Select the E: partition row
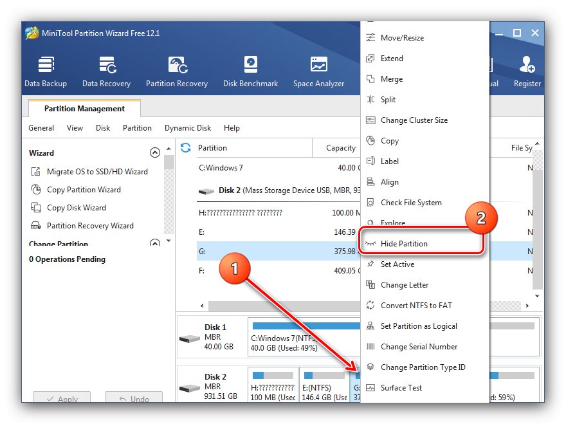Screen dimensions: 566x424 pyautogui.click(x=278, y=232)
